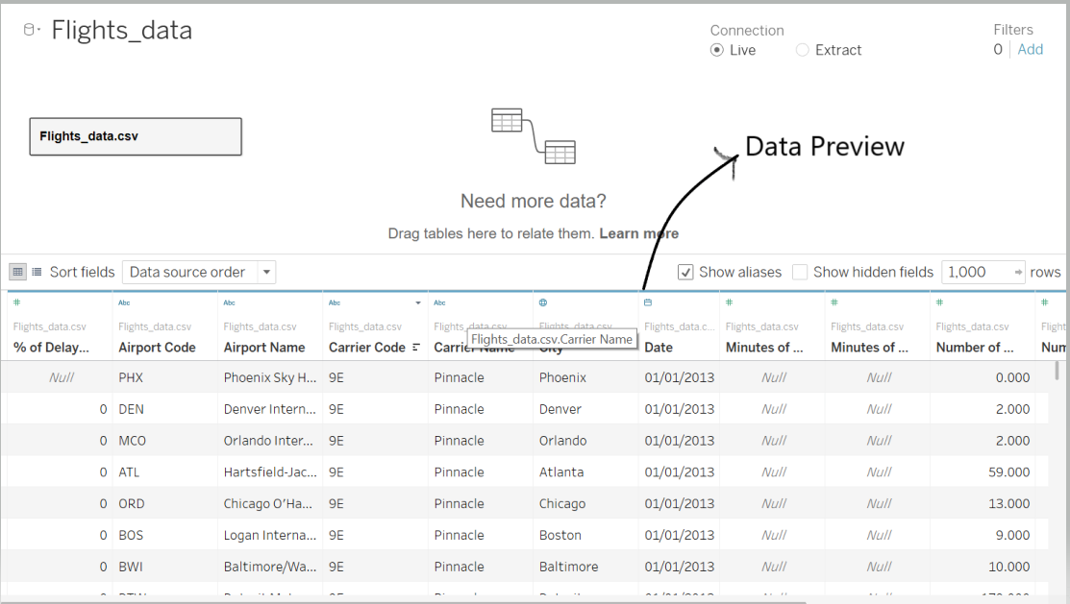Click the Orlando Inter... airport name cell
Screen dimensions: 1070x604
pyautogui.click(x=268, y=441)
